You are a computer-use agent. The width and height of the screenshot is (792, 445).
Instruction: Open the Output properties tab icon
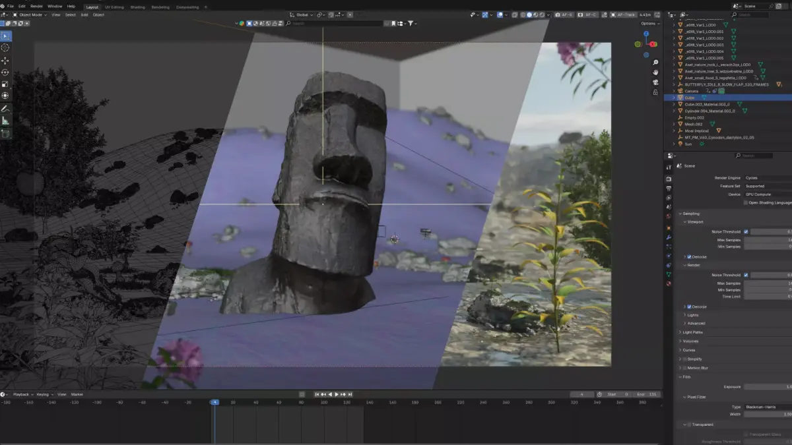point(669,188)
